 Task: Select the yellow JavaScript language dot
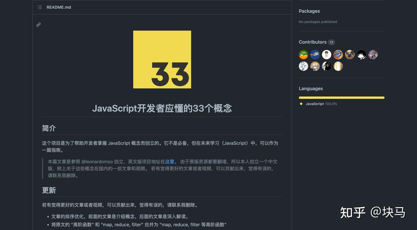[x=301, y=103]
